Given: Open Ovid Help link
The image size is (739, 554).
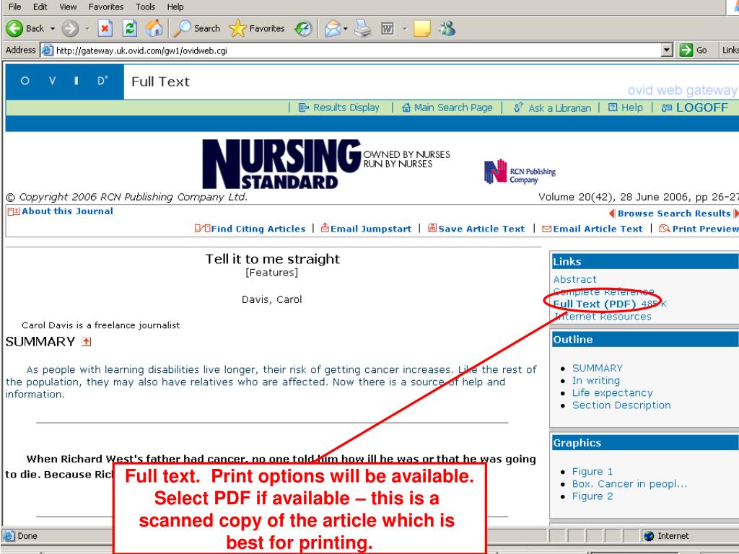Looking at the screenshot, I should click(x=626, y=108).
